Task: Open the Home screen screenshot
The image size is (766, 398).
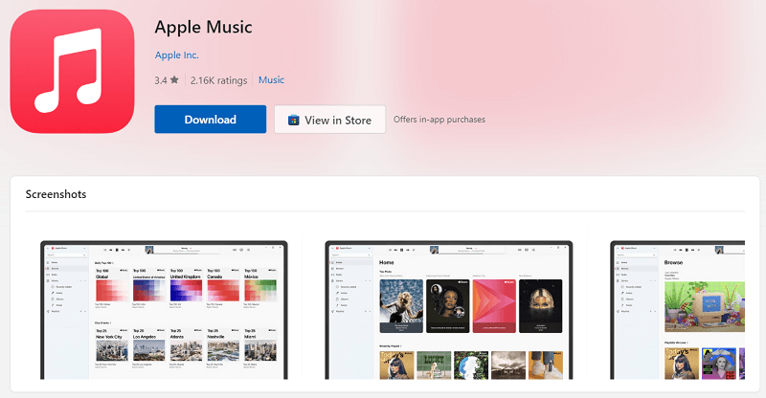Action: pyautogui.click(x=449, y=311)
